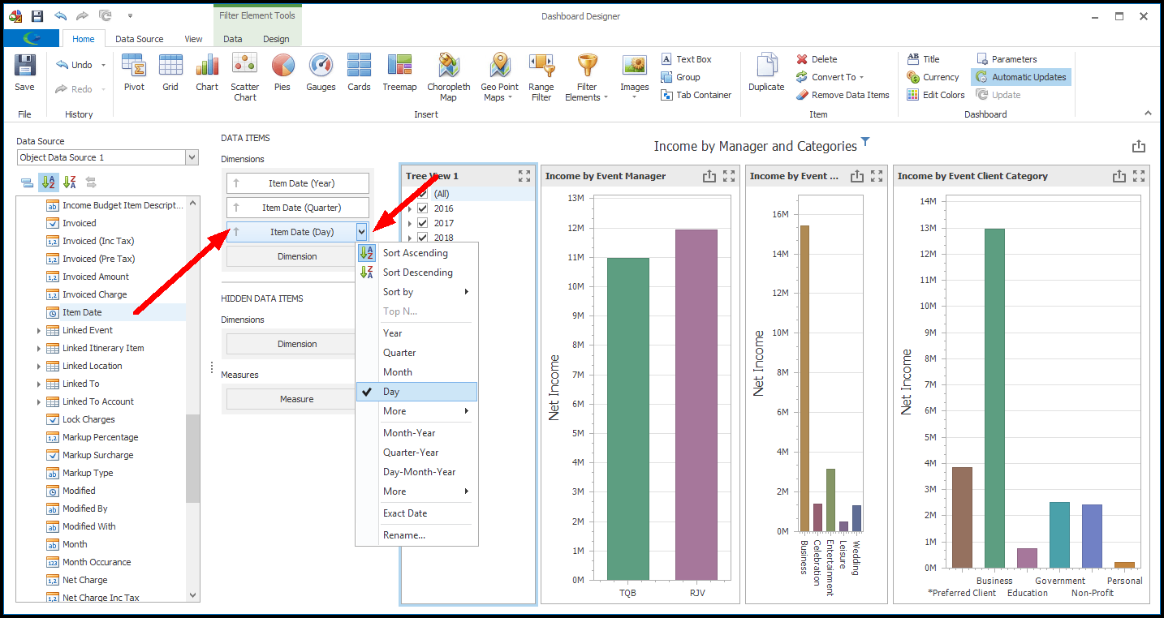
Task: Click Rename... in context menu
Action: click(417, 535)
